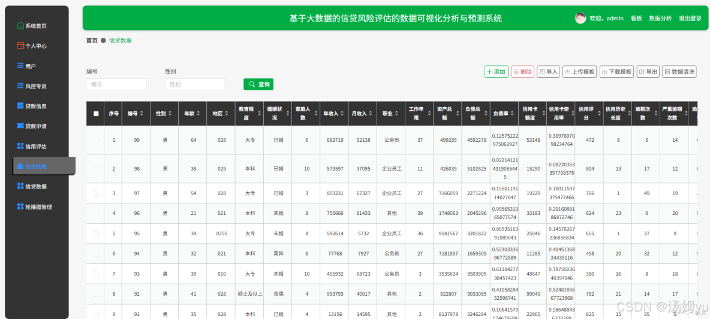Toggle select-all checkbox in table header
This screenshot has width=710, height=319.
pos(96,114)
